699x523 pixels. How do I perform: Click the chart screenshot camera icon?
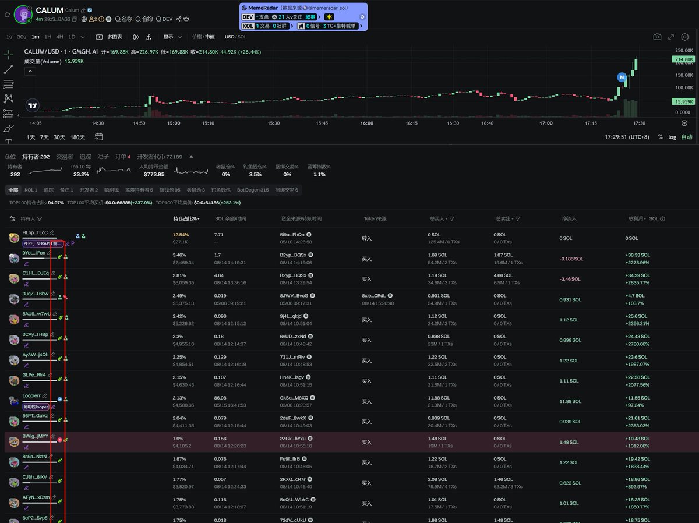point(657,37)
